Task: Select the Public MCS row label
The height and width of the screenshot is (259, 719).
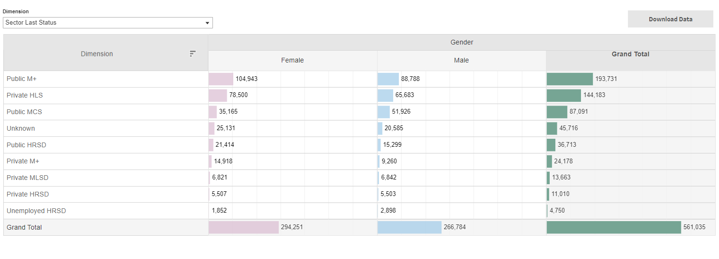Action: (x=24, y=112)
